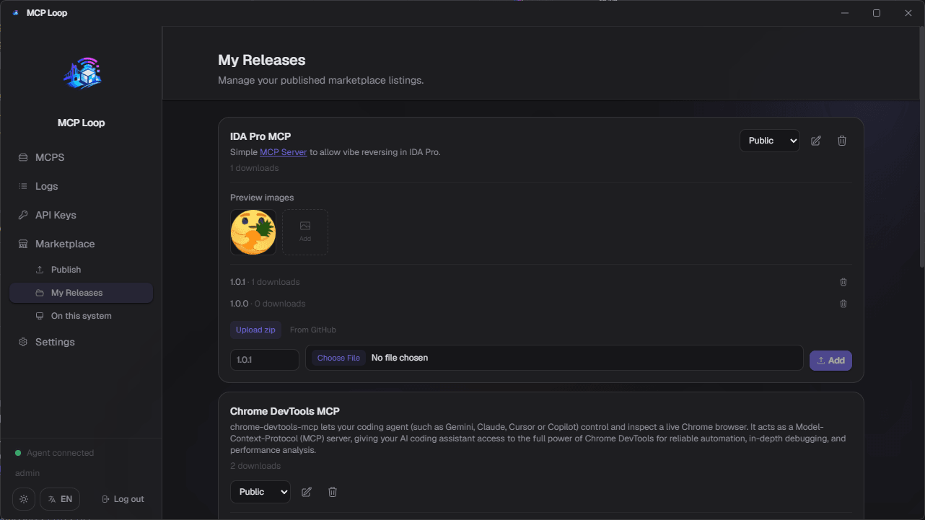Delete the IDA Pro MCP listing
The height and width of the screenshot is (520, 925).
point(842,141)
